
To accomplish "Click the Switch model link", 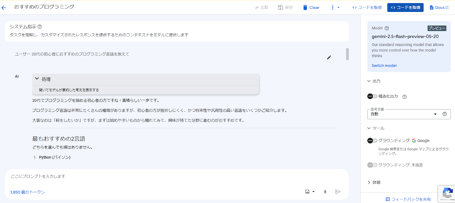I will (x=384, y=66).
